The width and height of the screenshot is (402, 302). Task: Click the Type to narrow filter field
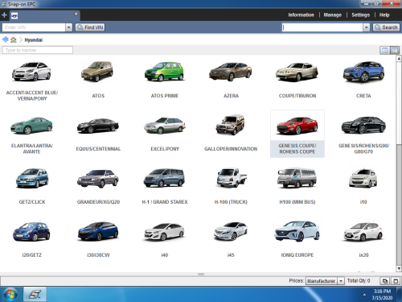tap(38, 50)
